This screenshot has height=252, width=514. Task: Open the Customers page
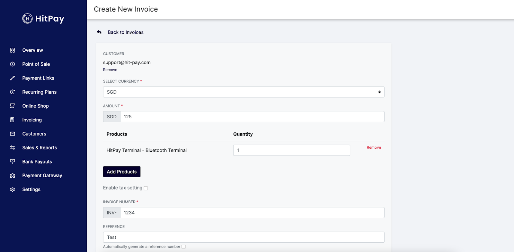[34, 134]
